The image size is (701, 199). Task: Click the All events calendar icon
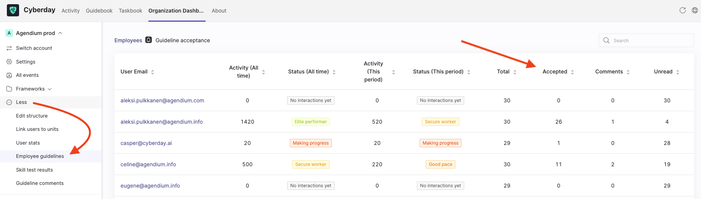[x=9, y=75]
